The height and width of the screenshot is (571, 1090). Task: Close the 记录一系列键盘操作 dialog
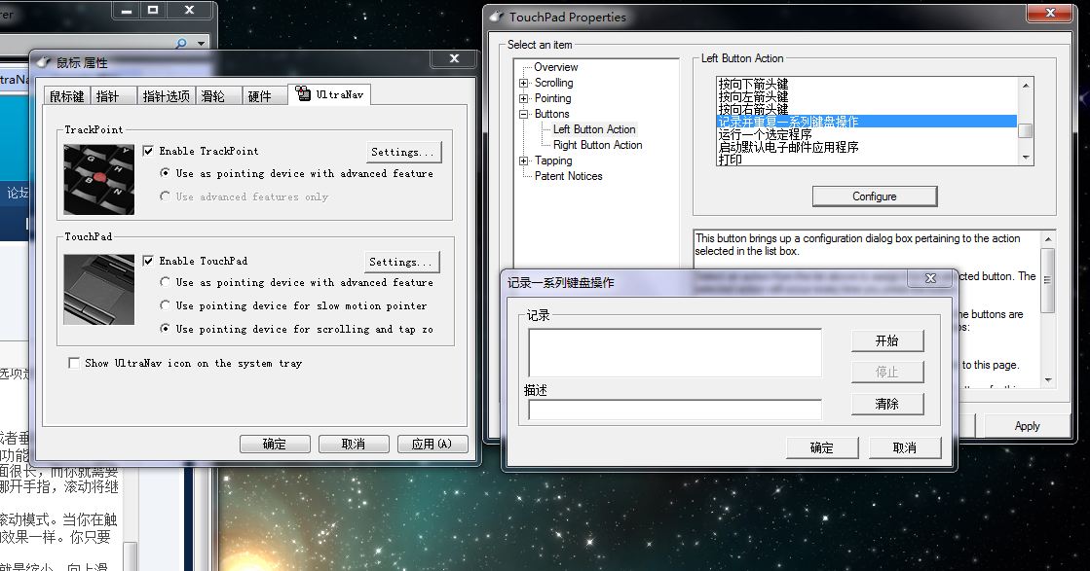coord(929,279)
